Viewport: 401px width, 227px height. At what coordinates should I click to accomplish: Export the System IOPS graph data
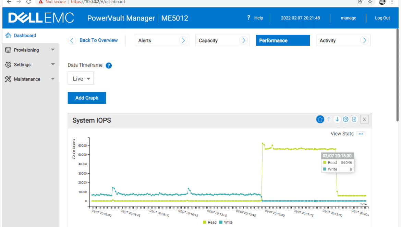click(354, 119)
